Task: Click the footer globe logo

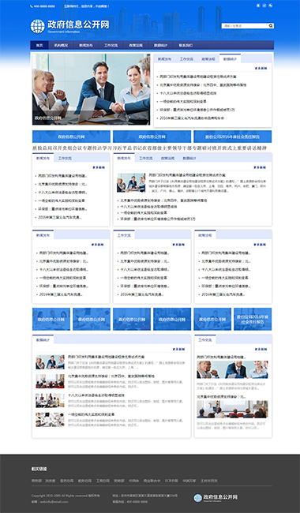Action: pyautogui.click(x=197, y=498)
